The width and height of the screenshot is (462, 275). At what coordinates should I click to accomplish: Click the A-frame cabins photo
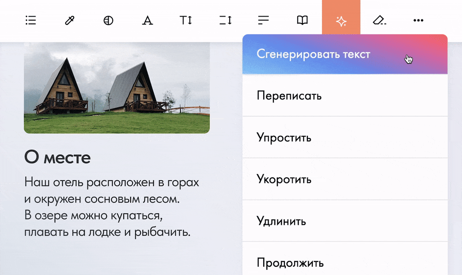pyautogui.click(x=117, y=88)
